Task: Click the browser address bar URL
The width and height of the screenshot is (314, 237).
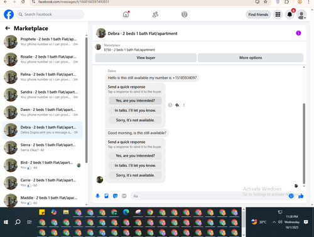Action: (73, 2)
